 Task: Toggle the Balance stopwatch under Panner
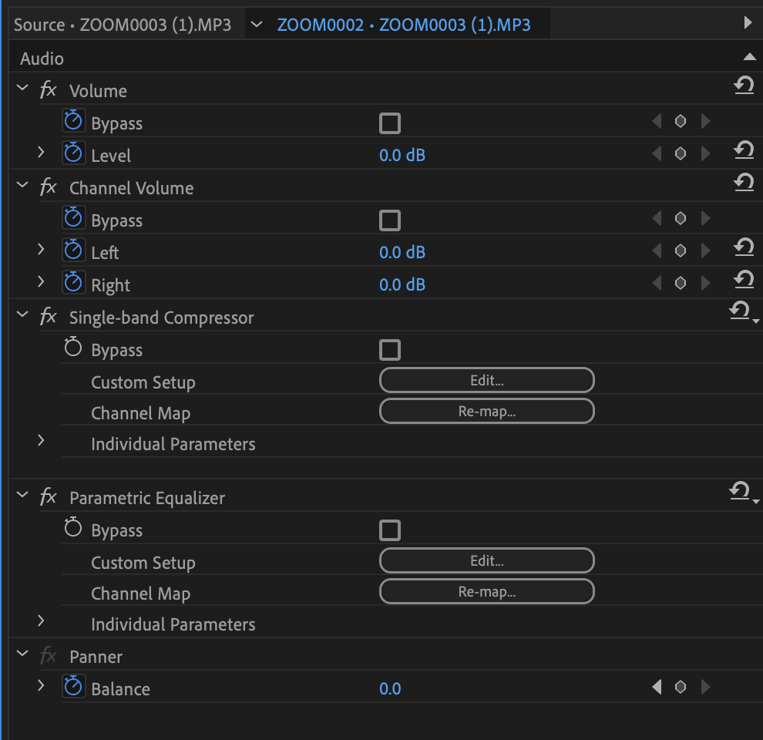pos(73,686)
